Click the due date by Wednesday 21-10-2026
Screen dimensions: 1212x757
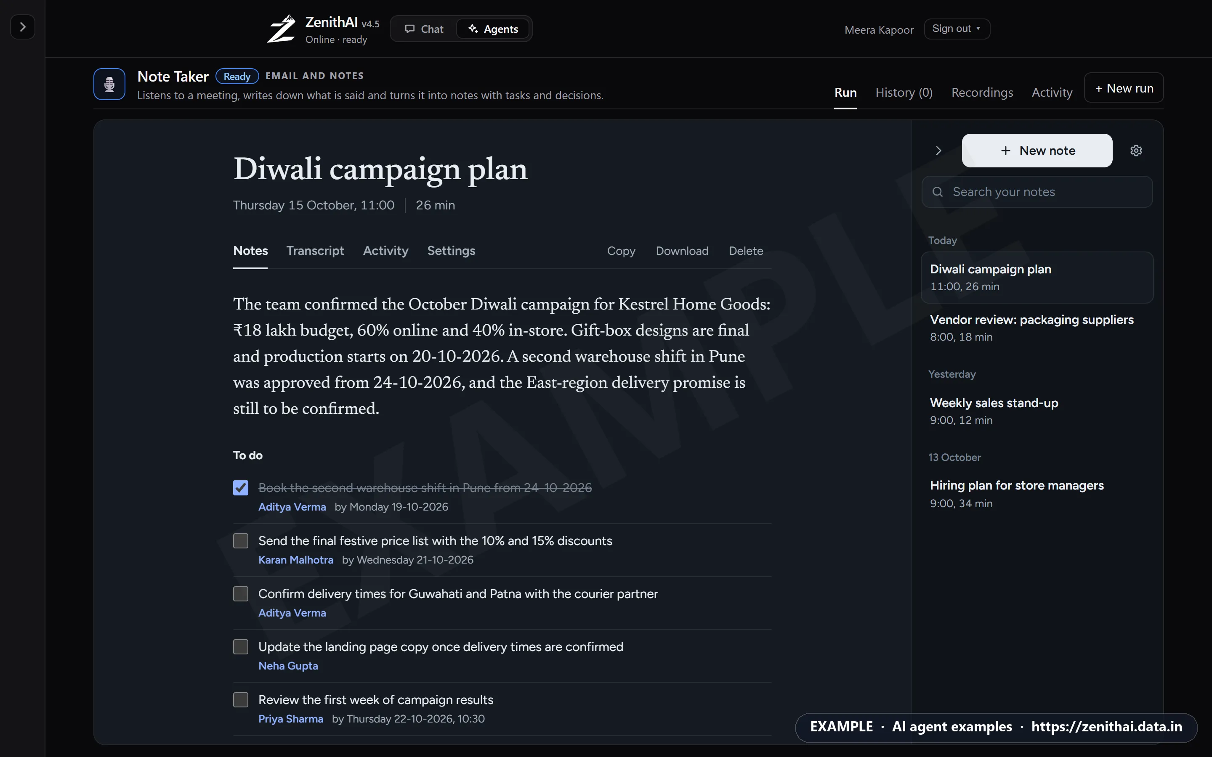pyautogui.click(x=408, y=560)
